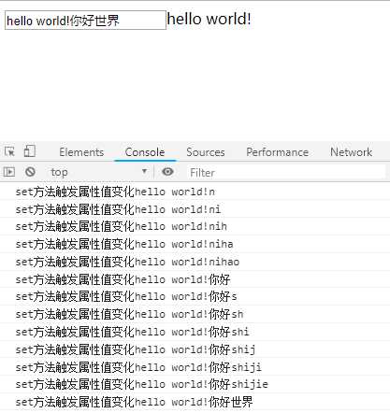The width and height of the screenshot is (390, 413).
Task: Open the live expression eye icon
Action: click(167, 172)
